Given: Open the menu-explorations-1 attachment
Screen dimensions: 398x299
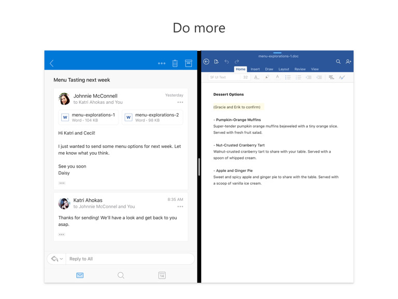Looking at the screenshot, I should click(89, 117).
